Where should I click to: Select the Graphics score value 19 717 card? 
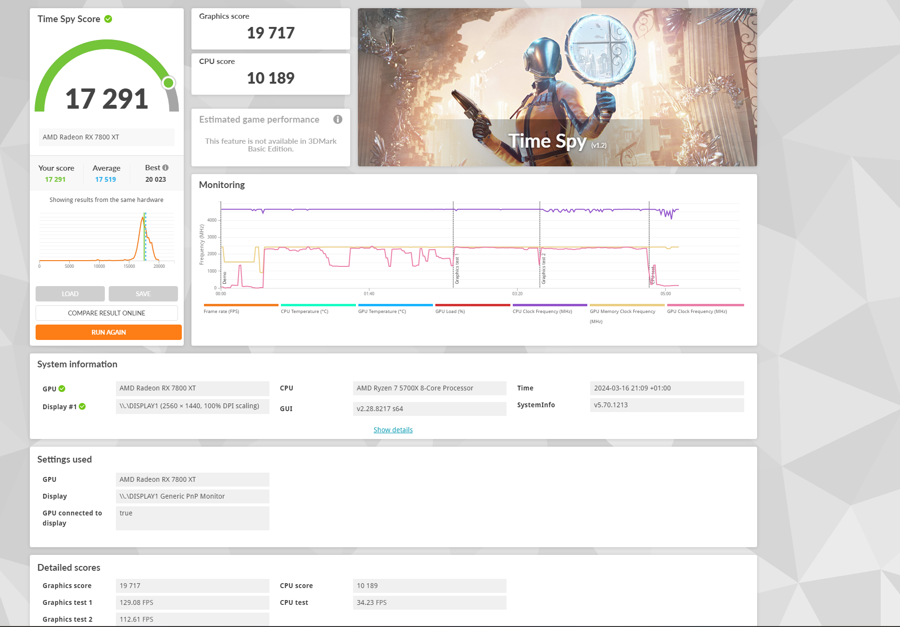tap(271, 29)
